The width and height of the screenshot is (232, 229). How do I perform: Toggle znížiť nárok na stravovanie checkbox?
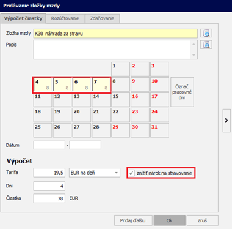pyautogui.click(x=131, y=173)
